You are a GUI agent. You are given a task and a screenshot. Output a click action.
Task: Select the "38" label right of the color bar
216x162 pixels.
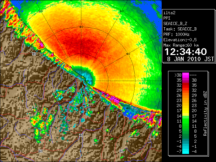(194, 80)
